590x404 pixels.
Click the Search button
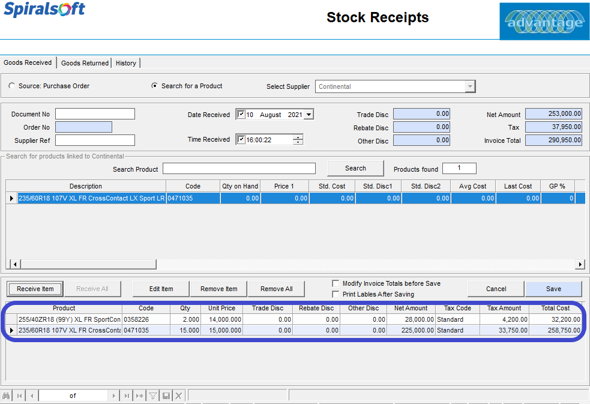point(355,168)
